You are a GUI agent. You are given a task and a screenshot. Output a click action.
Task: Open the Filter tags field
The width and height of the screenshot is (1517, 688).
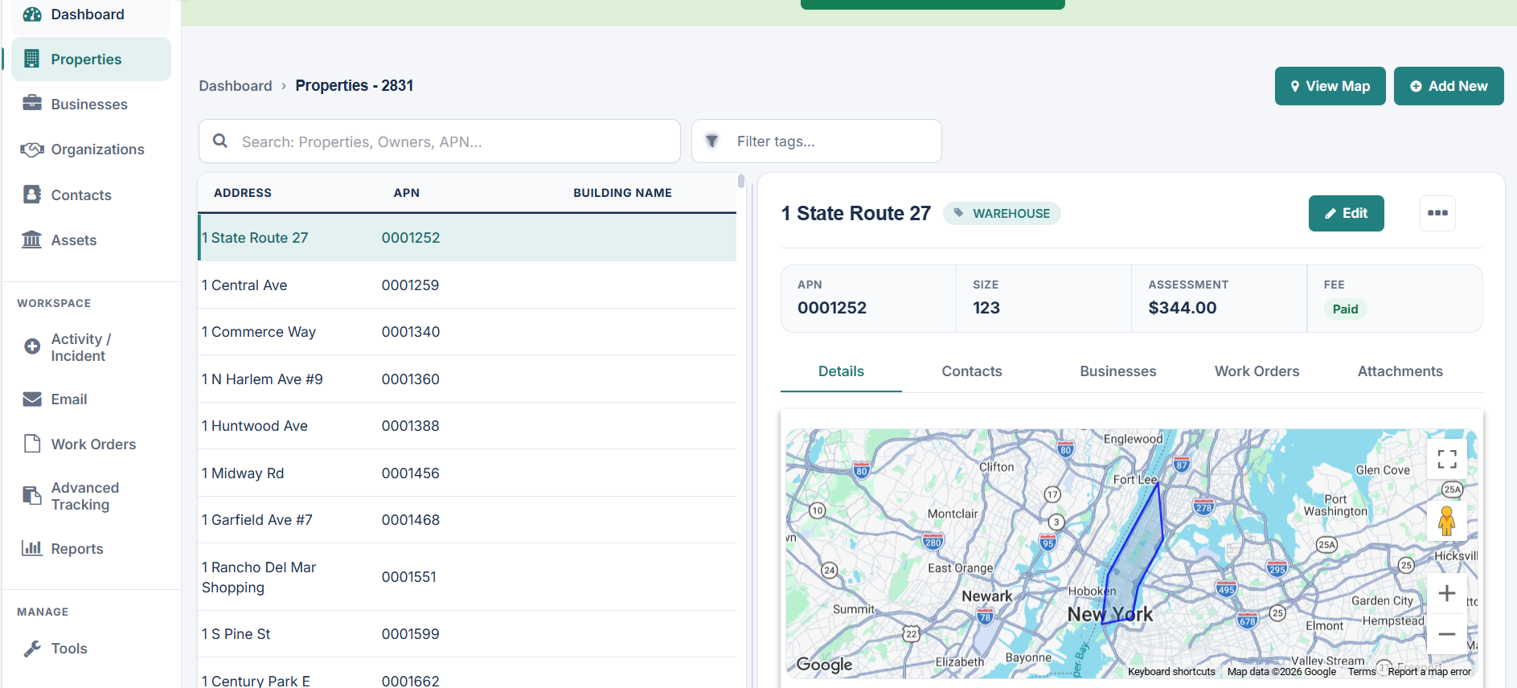coord(817,141)
